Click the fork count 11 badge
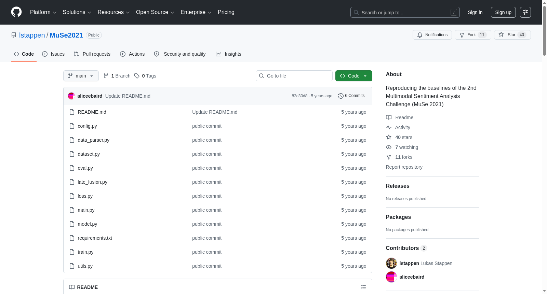This screenshot has width=547, height=294. [x=482, y=35]
